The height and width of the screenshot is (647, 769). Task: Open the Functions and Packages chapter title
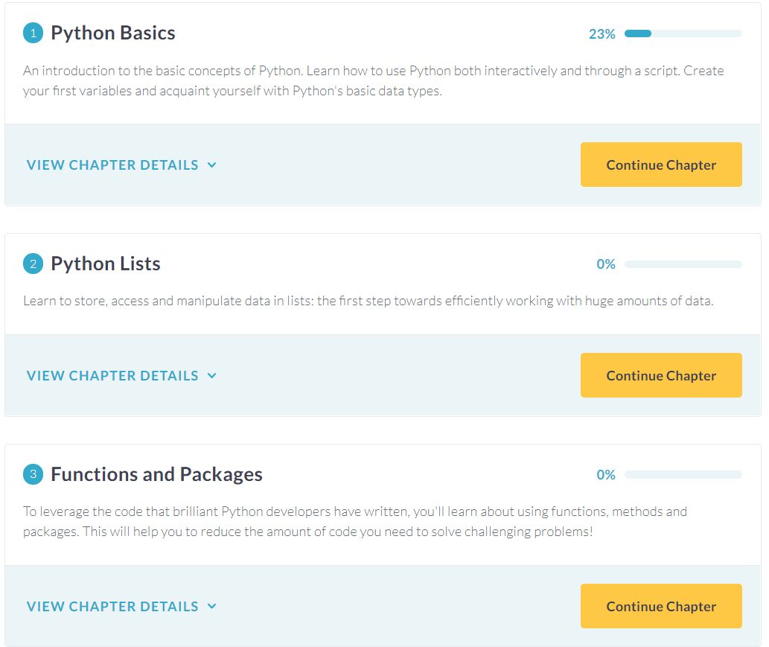tap(156, 474)
